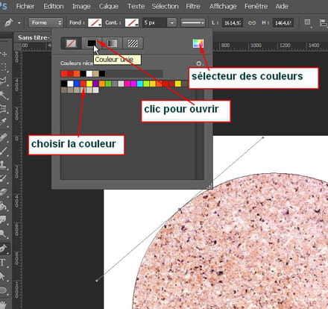Open the Fond fill swatch dropdown
The height and width of the screenshot is (309, 328).
[95, 22]
